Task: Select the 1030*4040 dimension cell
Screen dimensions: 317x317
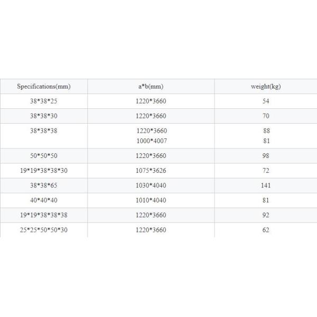Action: (151, 185)
